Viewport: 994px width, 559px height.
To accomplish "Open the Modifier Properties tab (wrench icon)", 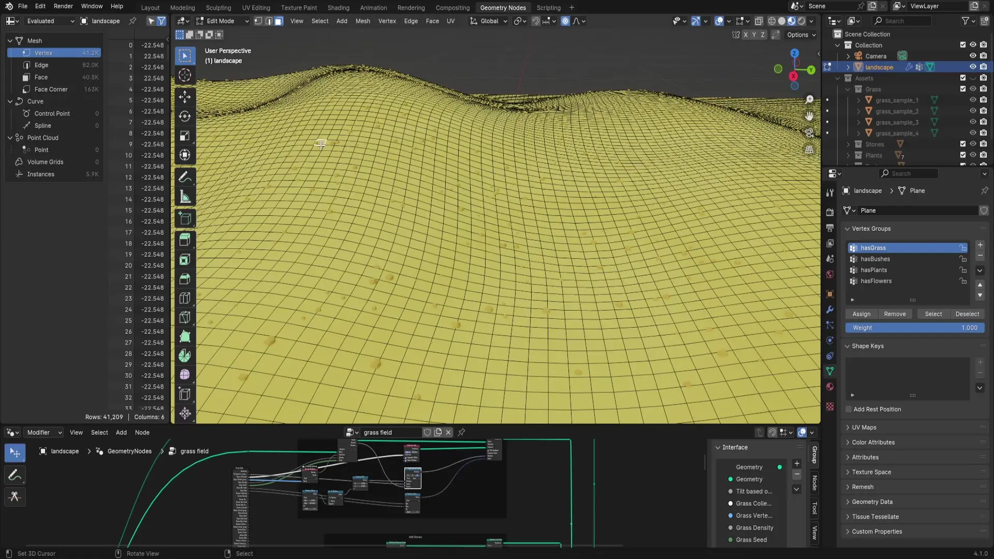I will 830,310.
